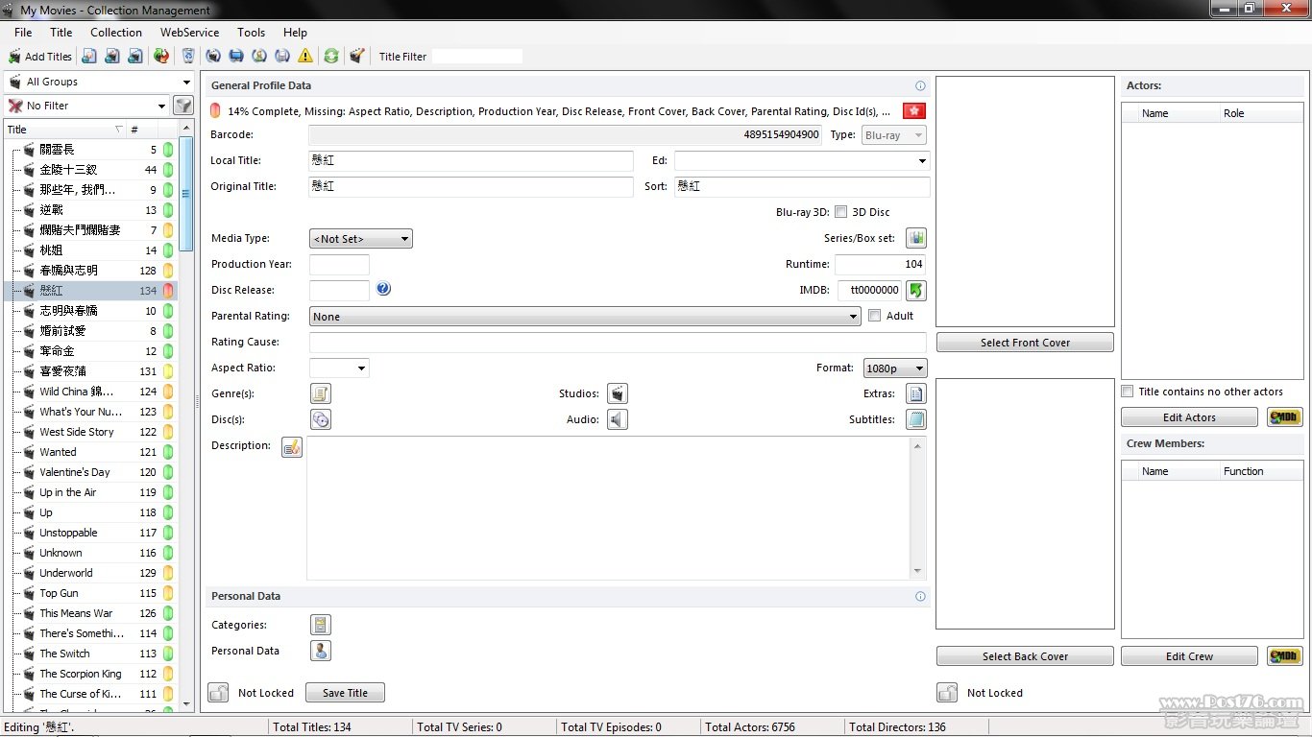Image resolution: width=1312 pixels, height=737 pixels.
Task: Open the Audio speaker icon
Action: click(x=618, y=419)
